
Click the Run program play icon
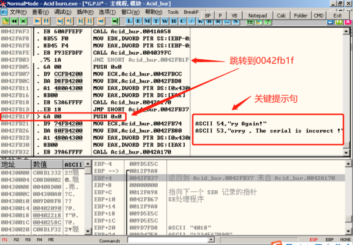pyautogui.click(x=37, y=21)
